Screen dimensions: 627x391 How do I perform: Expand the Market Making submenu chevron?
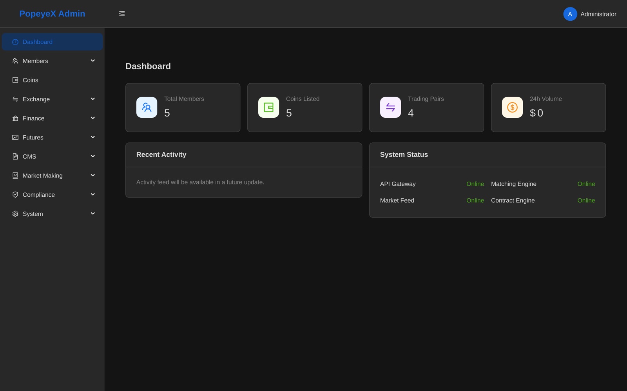(93, 175)
